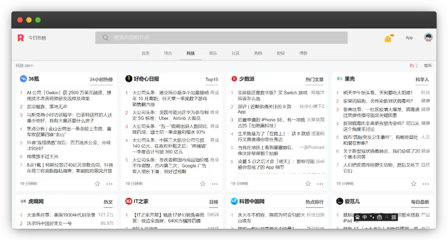Click the 少数派 source logo
This screenshot has height=240, width=448.
pos(234,79)
